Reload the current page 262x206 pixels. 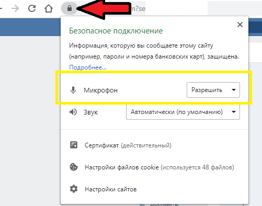click(x=32, y=8)
